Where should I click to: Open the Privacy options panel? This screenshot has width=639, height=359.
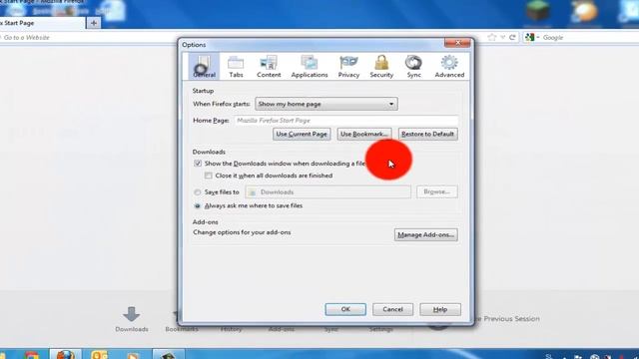click(x=348, y=66)
